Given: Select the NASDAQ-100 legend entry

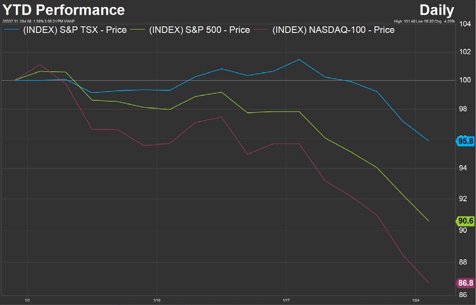Looking at the screenshot, I should [333, 30].
